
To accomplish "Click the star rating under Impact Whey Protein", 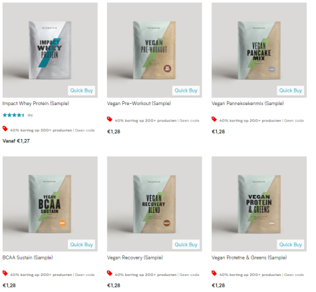I will tap(13, 115).
